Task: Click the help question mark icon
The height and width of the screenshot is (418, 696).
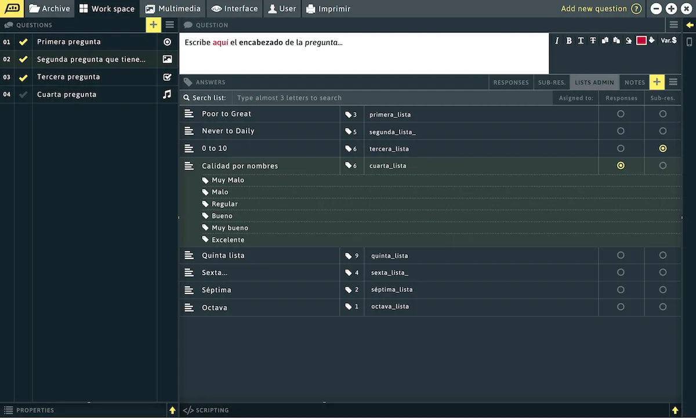Action: [x=636, y=9]
